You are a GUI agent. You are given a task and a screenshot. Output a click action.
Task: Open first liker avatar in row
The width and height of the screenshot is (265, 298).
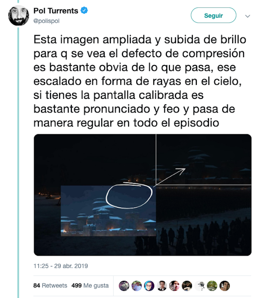point(124,286)
